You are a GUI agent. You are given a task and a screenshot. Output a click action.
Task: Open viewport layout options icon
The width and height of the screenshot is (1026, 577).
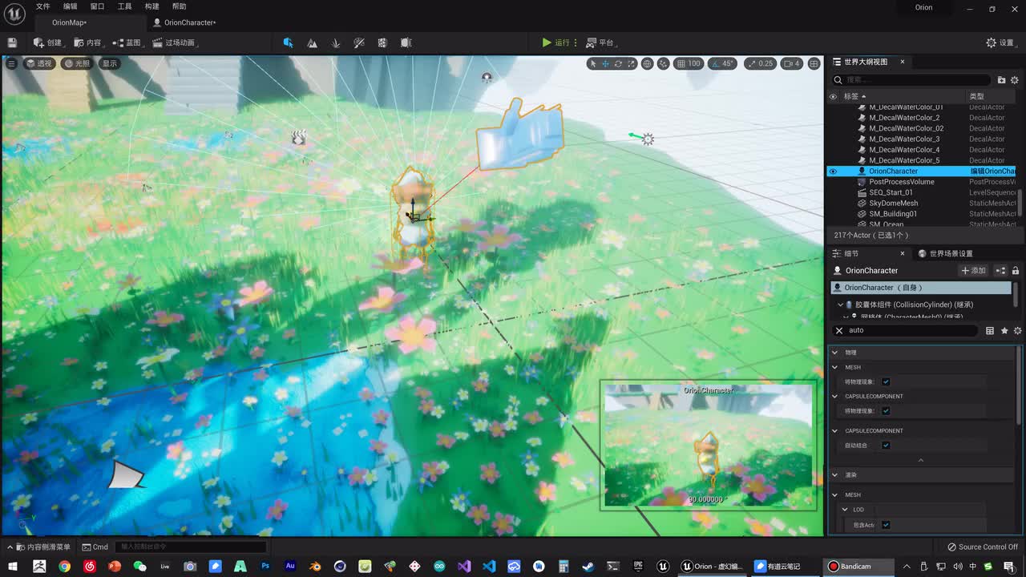pos(814,63)
